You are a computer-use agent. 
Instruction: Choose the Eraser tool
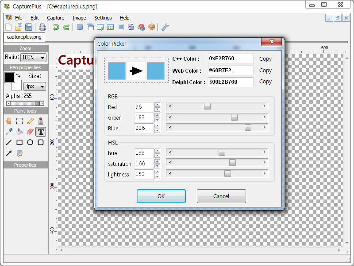(30, 132)
